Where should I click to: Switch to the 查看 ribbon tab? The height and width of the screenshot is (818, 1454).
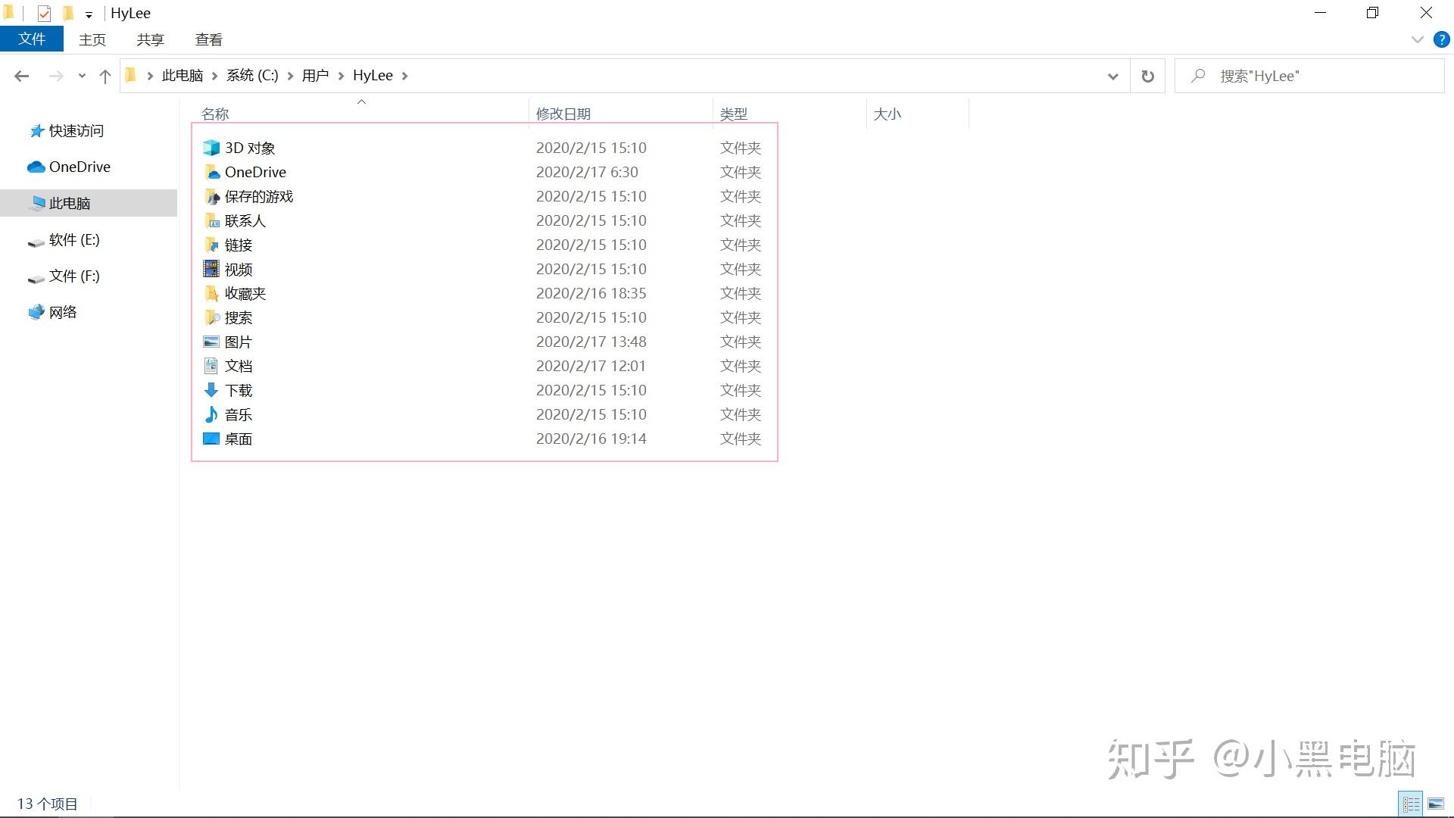[208, 39]
